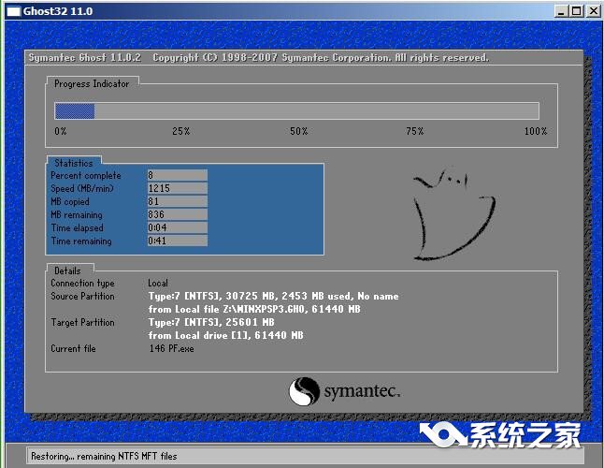Click the Ghost32 11.0 title text
The height and width of the screenshot is (468, 604).
pyautogui.click(x=58, y=11)
